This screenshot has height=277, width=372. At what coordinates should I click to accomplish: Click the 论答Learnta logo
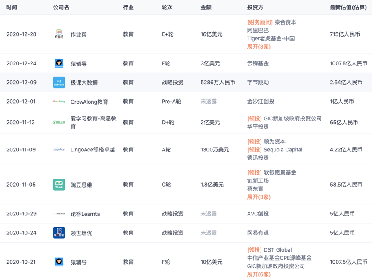58,214
